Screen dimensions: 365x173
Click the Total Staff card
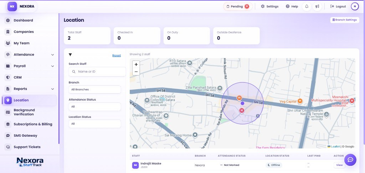[x=87, y=36]
